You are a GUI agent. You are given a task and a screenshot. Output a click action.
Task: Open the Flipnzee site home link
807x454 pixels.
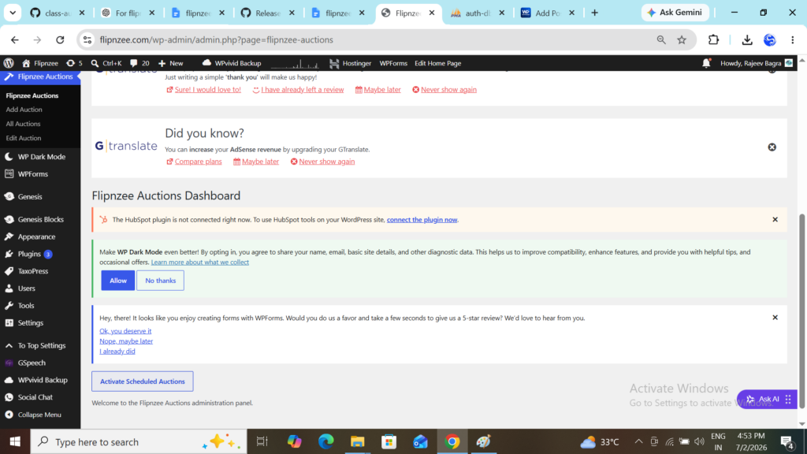40,63
